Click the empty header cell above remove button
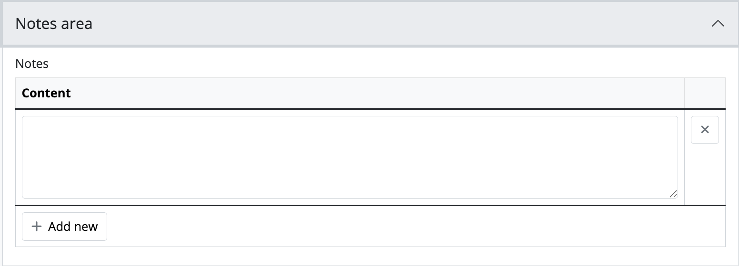This screenshot has height=266, width=739. pyautogui.click(x=705, y=93)
